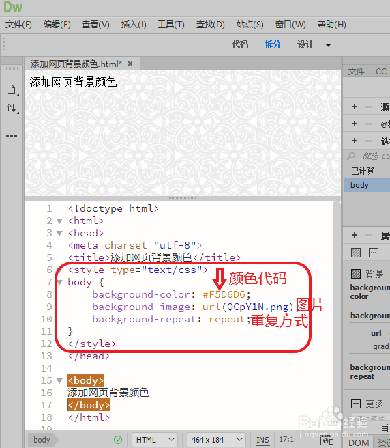Image resolution: width=390 pixels, height=448 pixels.
Task: Select the more category icon in properties
Action: pos(374,253)
